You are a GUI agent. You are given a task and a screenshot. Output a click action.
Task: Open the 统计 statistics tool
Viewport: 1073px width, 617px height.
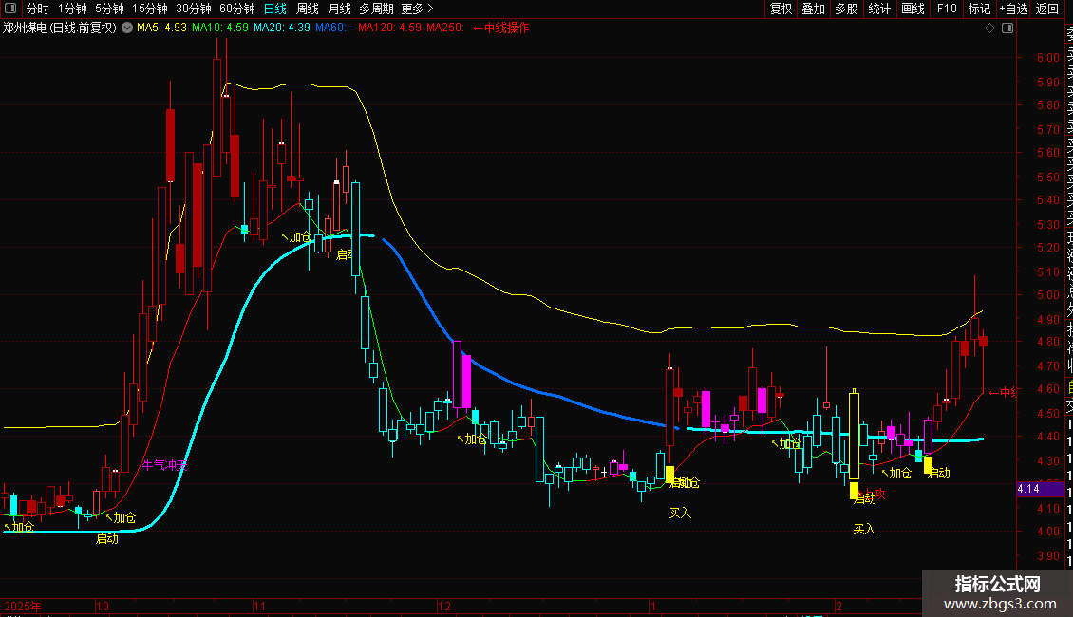(x=879, y=9)
